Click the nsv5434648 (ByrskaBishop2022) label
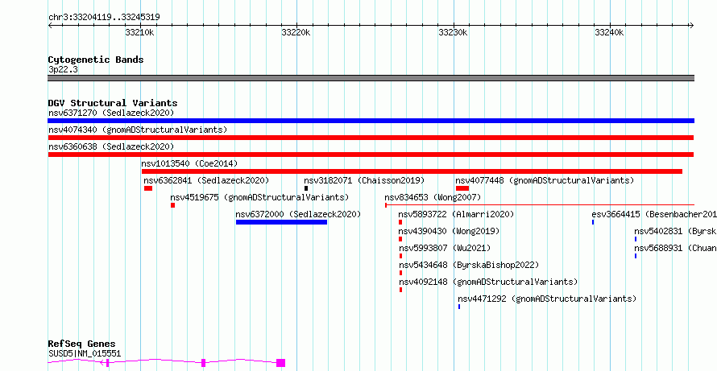The height and width of the screenshot is (371, 717). (x=469, y=265)
